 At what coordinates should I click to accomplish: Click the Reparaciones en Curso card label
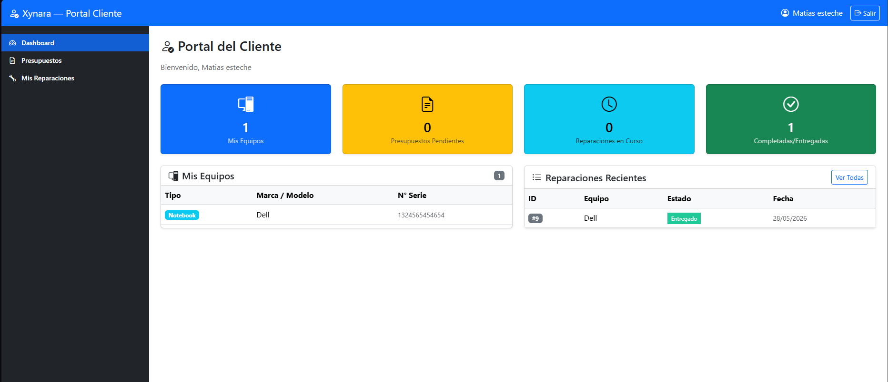(x=609, y=141)
